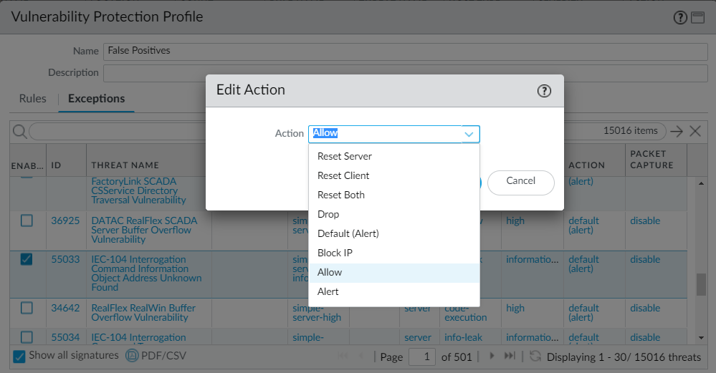
Task: Refresh the threat list
Action: tap(535, 356)
